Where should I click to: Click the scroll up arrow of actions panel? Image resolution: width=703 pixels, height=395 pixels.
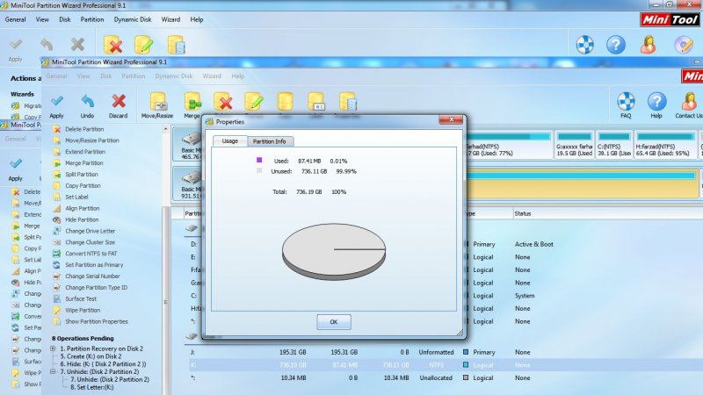click(165, 129)
